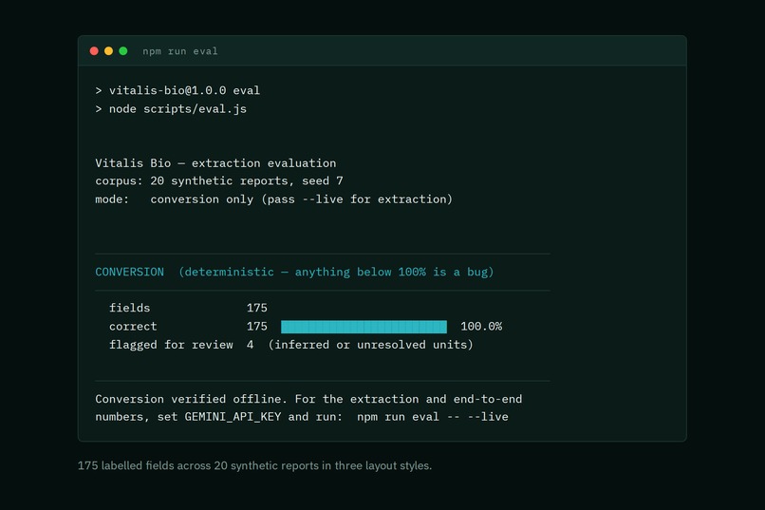Click the red close dot
765x510 pixels.
(94, 51)
